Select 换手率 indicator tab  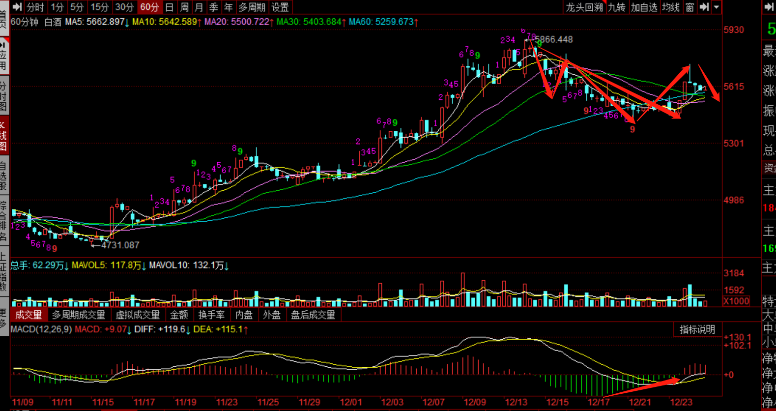(211, 315)
